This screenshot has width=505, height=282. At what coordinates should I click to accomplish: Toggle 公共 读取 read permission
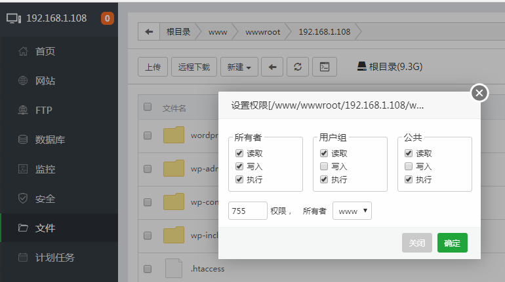pyautogui.click(x=409, y=153)
